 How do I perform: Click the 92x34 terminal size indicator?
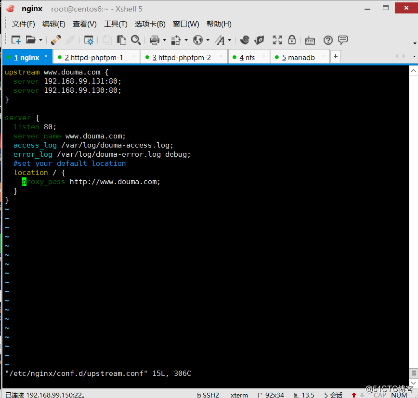[271, 395]
